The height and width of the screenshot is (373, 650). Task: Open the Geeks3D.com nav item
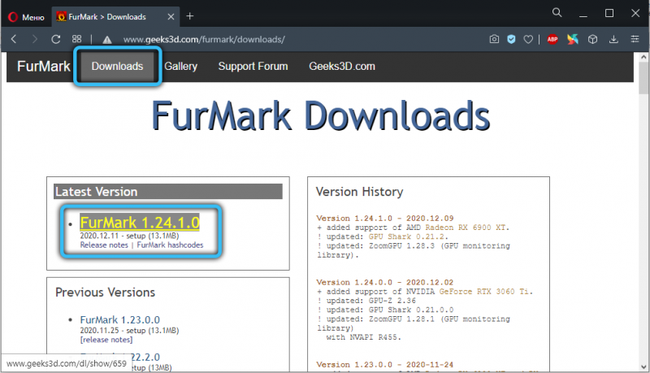[x=342, y=67]
